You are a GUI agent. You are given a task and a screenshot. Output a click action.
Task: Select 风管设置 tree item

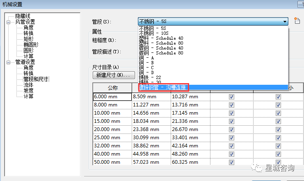(25, 22)
